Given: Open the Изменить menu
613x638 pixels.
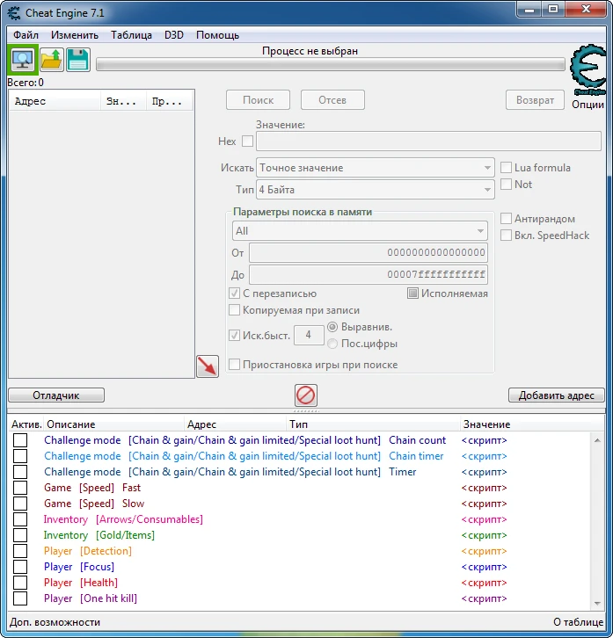Looking at the screenshot, I should (75, 35).
